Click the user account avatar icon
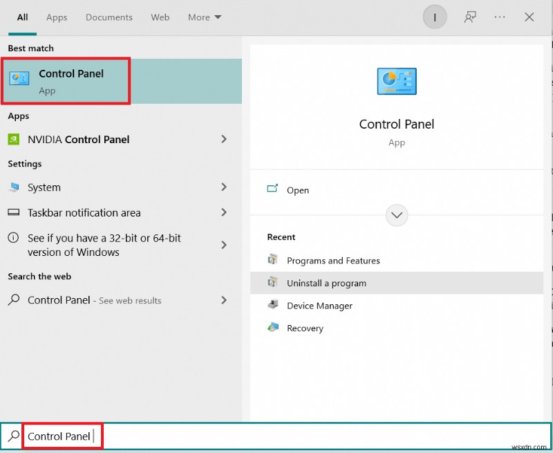 point(434,17)
